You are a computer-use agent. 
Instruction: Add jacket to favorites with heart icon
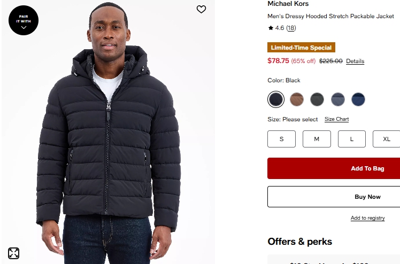click(201, 9)
